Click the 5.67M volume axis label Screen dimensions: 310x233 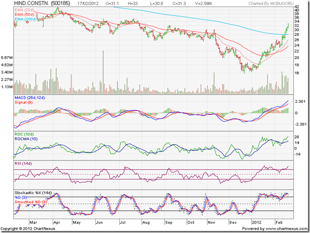point(7,57)
